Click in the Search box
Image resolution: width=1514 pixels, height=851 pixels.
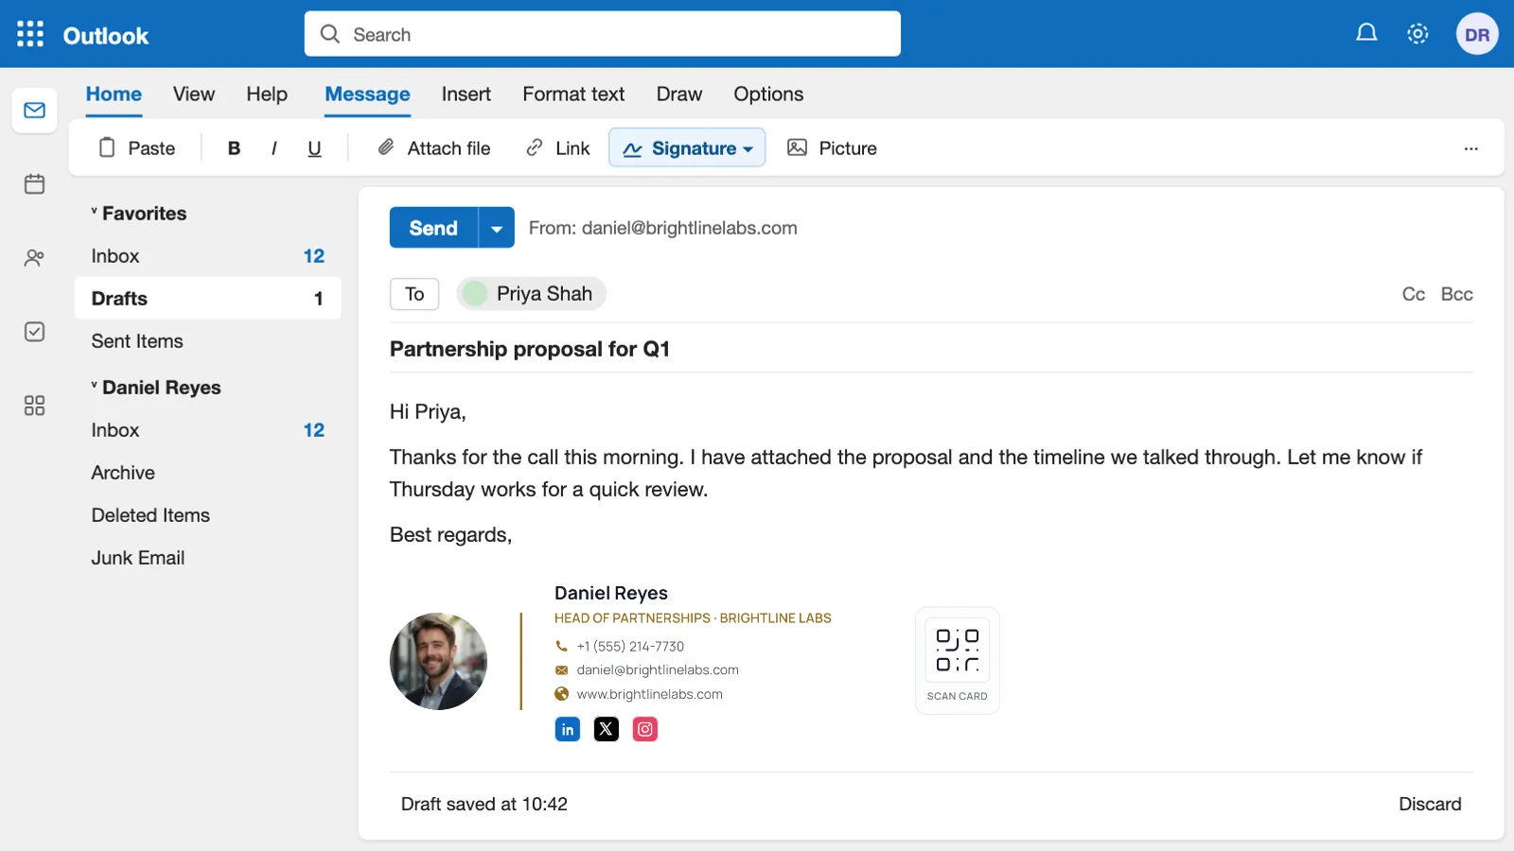(x=603, y=34)
